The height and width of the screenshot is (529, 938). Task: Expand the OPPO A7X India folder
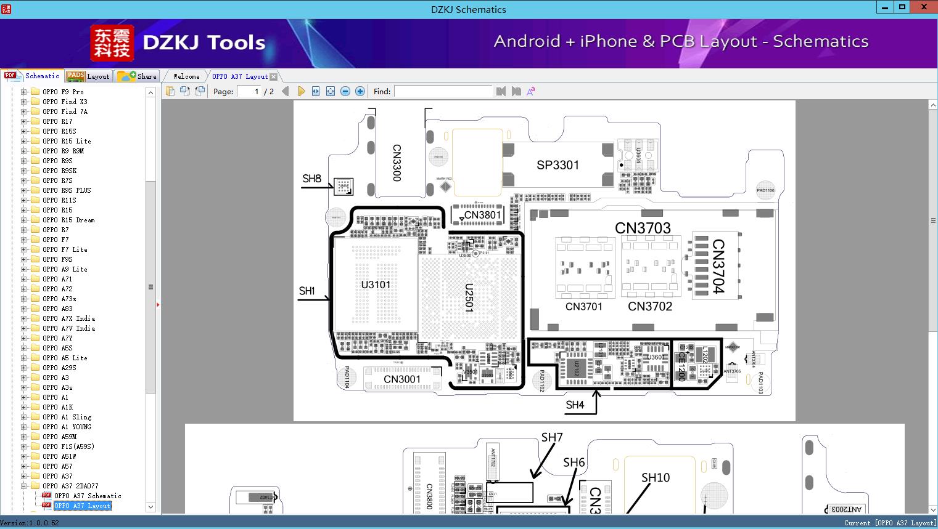23,318
